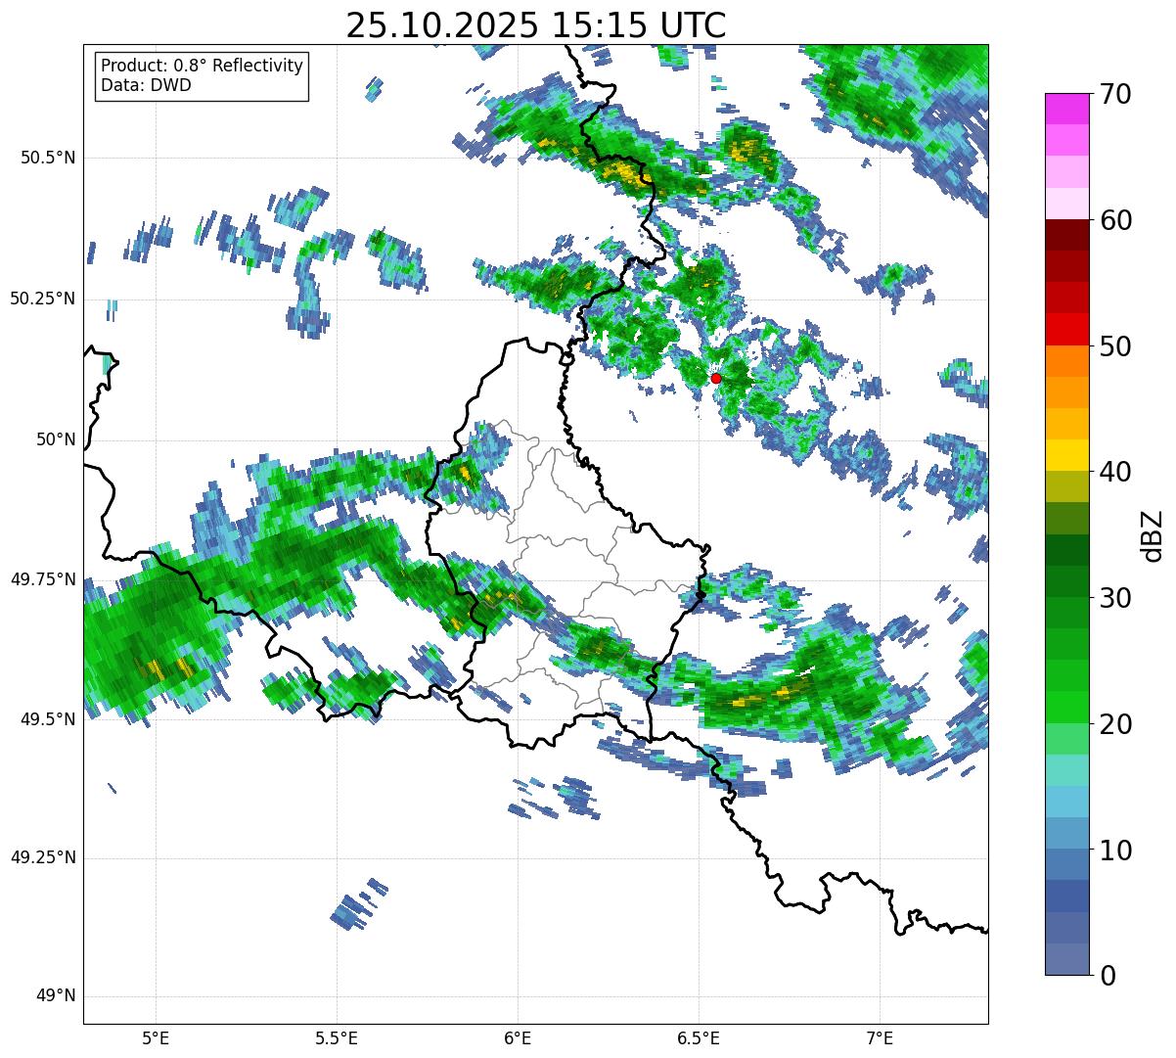Click the longitude label '5.5°E'
This screenshot has height=1058, width=1176.
pos(337,1038)
